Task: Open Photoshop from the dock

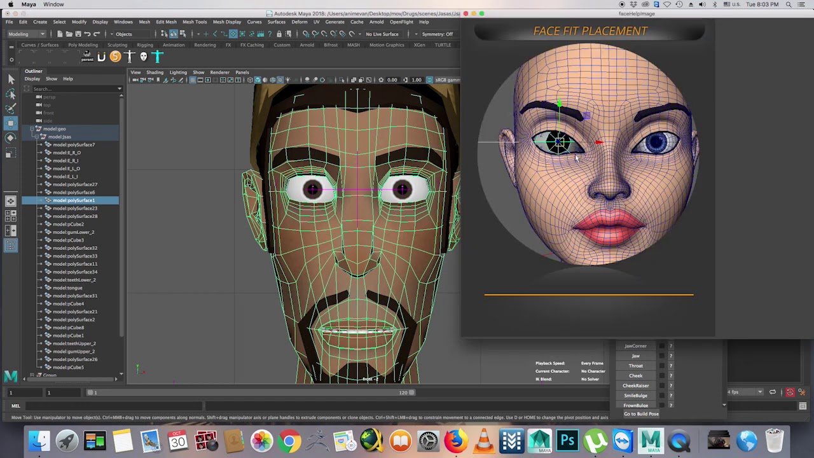Action: click(x=567, y=441)
